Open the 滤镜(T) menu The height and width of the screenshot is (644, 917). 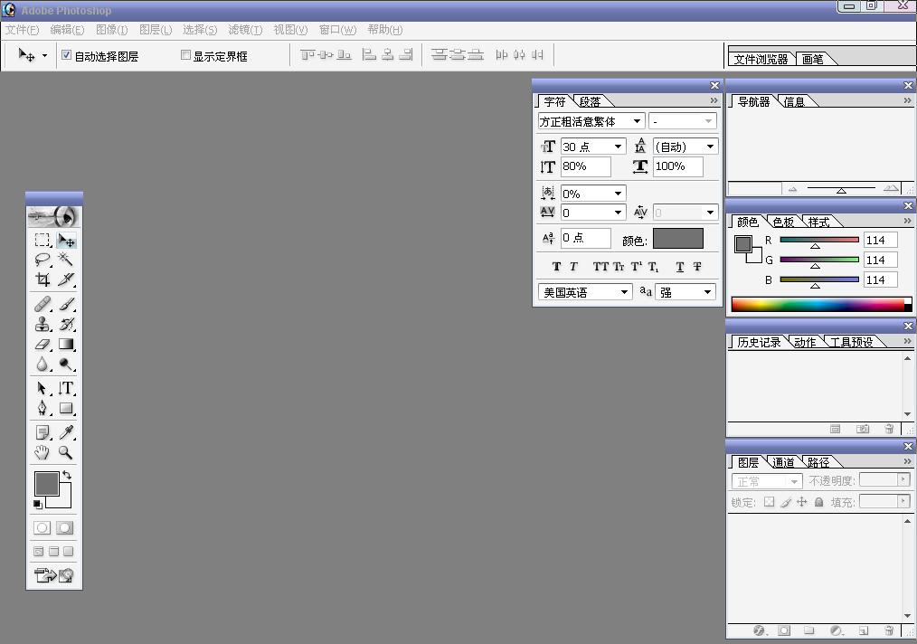pos(245,30)
